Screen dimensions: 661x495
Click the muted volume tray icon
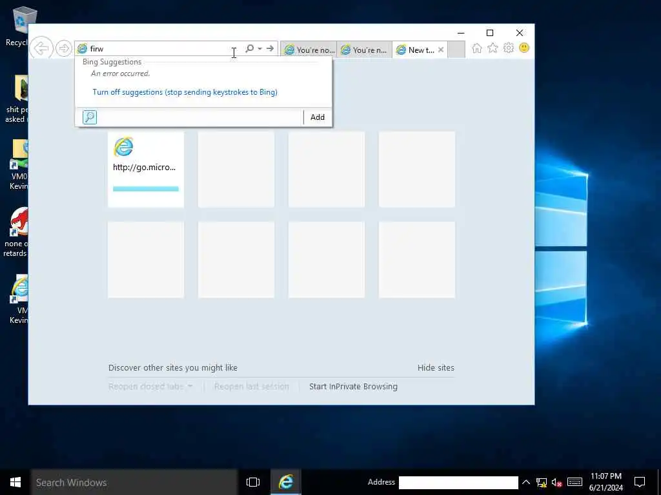(x=557, y=482)
